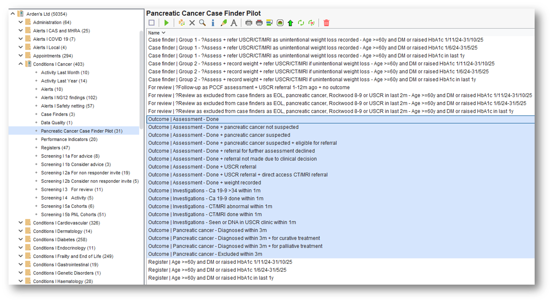Select Register Age >=60y HbA1c in last 1y
Viewport: 552px width, 302px height.
[211, 278]
